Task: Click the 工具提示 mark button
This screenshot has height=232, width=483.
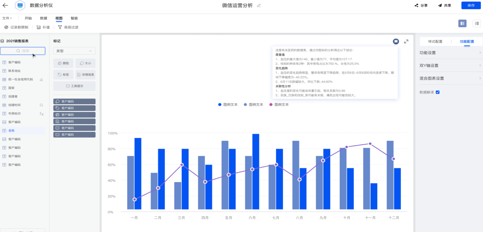Action: click(74, 86)
